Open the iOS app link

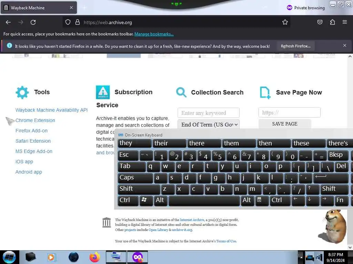pyautogui.click(x=24, y=162)
